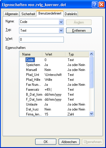This screenshot has height=148, width=106.
Task: Open the Sicherheit tab
Action: (x=28, y=14)
